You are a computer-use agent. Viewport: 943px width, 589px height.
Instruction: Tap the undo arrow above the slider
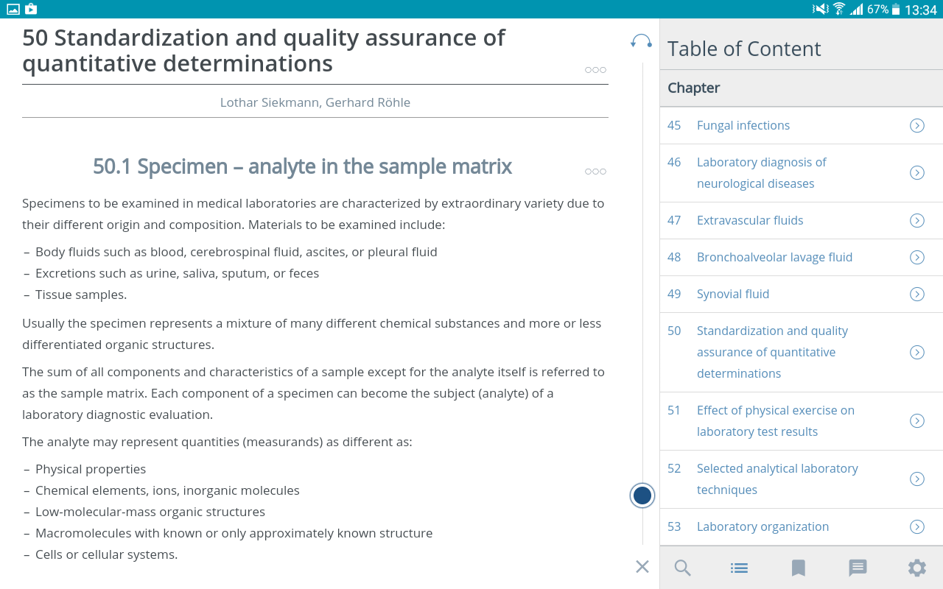pyautogui.click(x=642, y=41)
